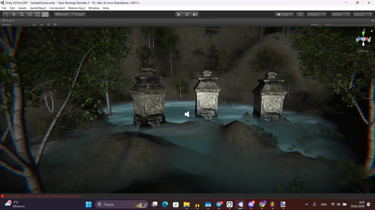375x210 pixels.
Task: Select the audio source speaker gizmo
Action: 187,114
